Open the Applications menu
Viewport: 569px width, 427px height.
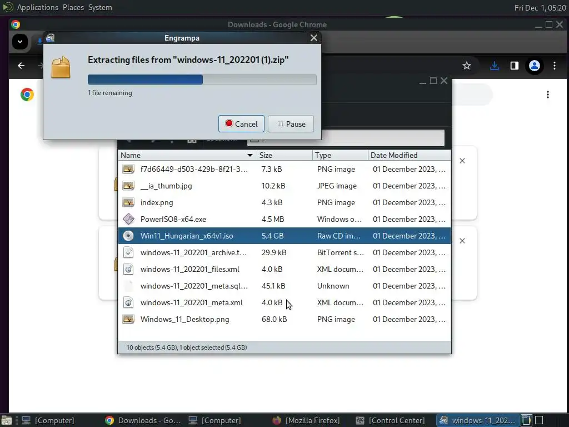37,7
